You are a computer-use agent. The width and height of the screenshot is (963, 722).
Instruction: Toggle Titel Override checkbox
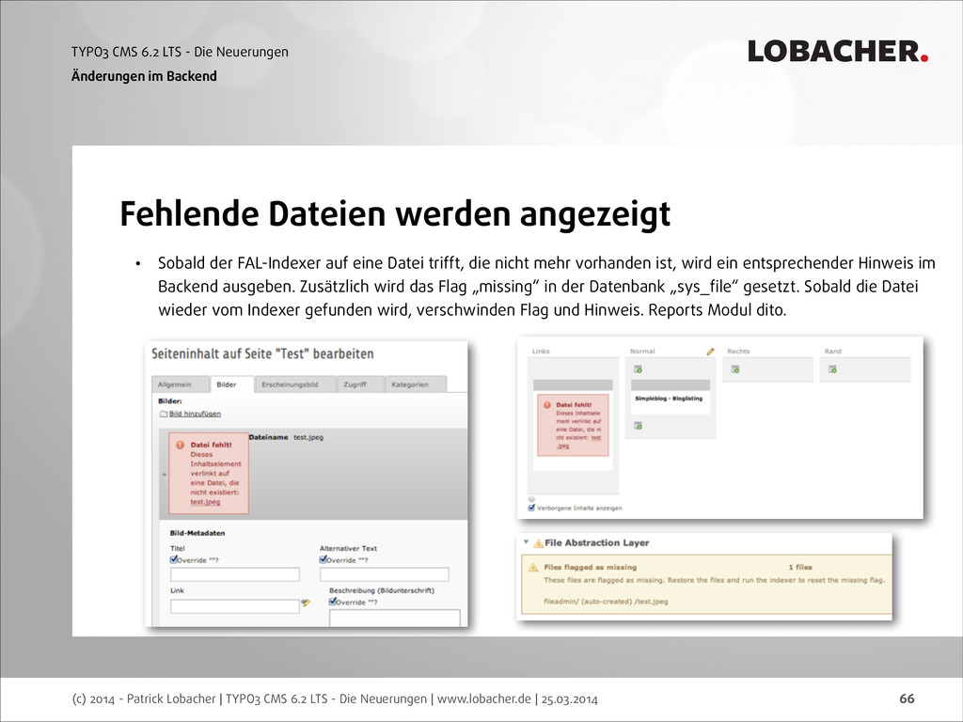pyautogui.click(x=174, y=559)
